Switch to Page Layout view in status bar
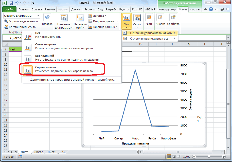 [174, 157]
